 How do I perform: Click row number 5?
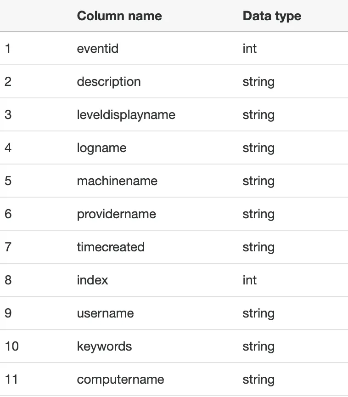8,181
